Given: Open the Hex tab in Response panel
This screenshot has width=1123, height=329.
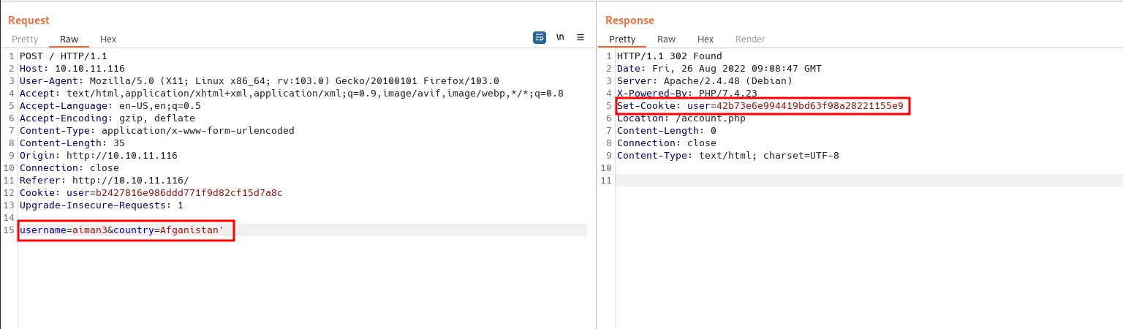Looking at the screenshot, I should pyautogui.click(x=706, y=39).
